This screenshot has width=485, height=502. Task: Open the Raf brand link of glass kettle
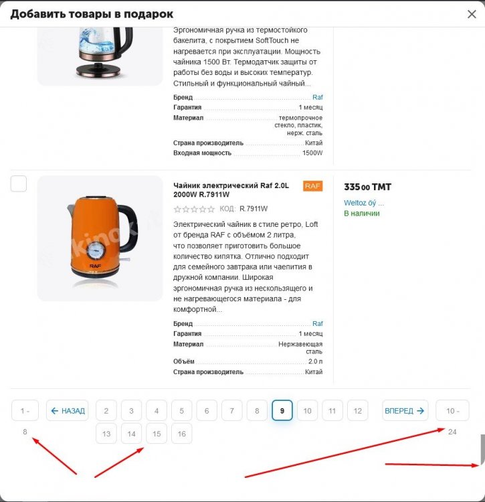(x=317, y=97)
